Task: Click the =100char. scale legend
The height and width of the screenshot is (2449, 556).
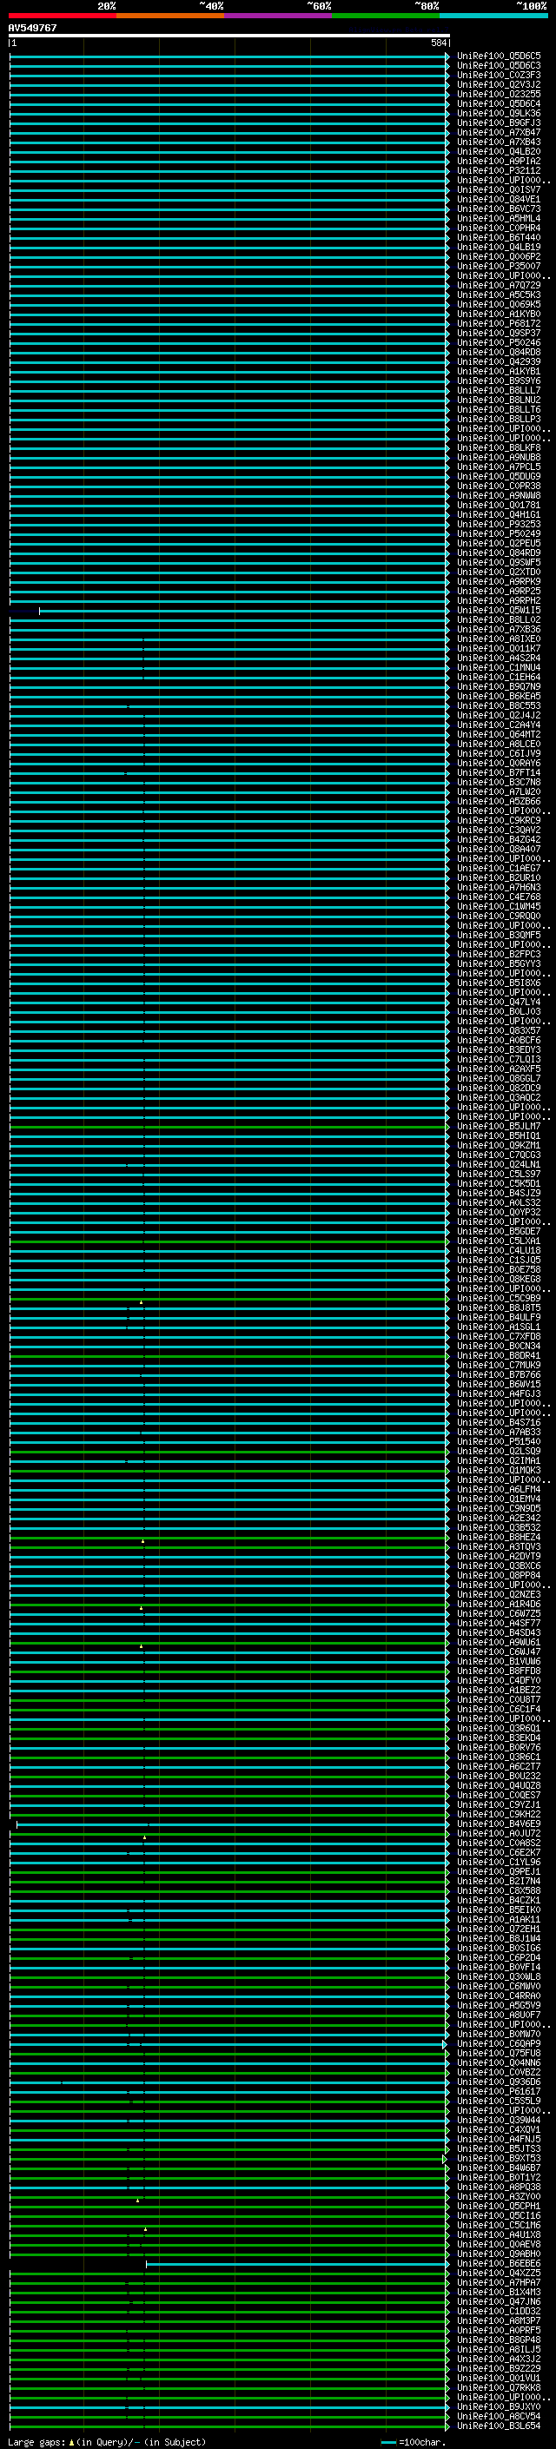Action: click(x=413, y=2442)
